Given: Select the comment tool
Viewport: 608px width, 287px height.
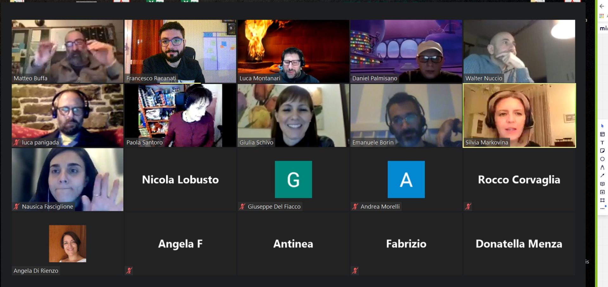Looking at the screenshot, I should pyautogui.click(x=602, y=184).
